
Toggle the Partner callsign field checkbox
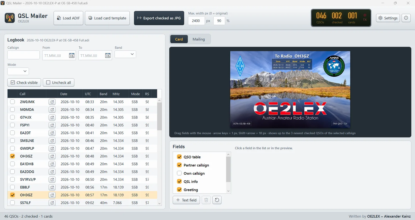[x=179, y=165]
